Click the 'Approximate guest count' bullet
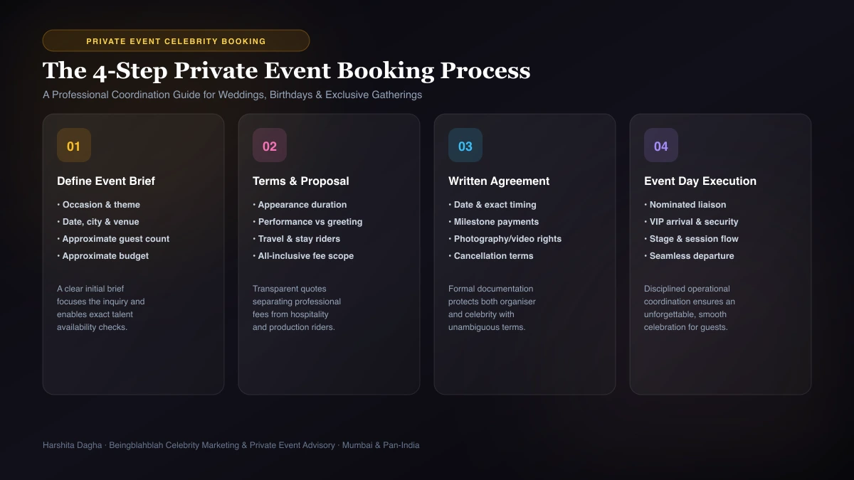854x480 pixels. tap(113, 239)
